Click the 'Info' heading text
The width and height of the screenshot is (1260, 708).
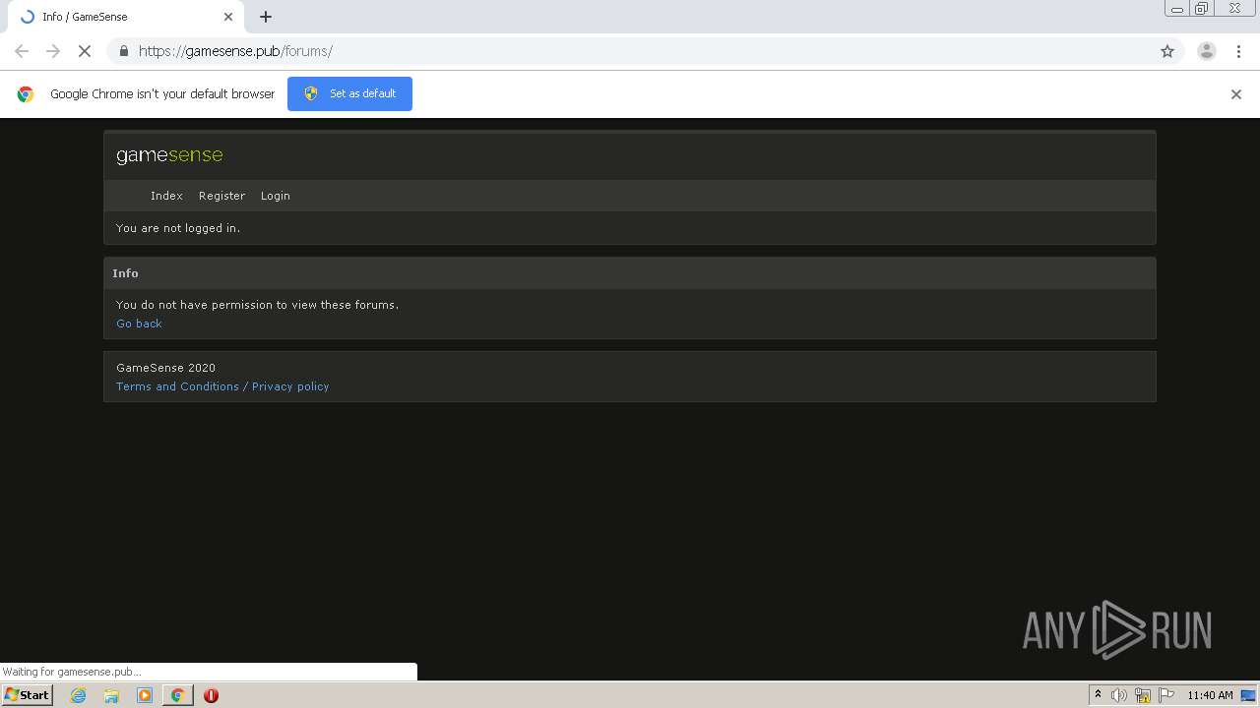click(125, 273)
